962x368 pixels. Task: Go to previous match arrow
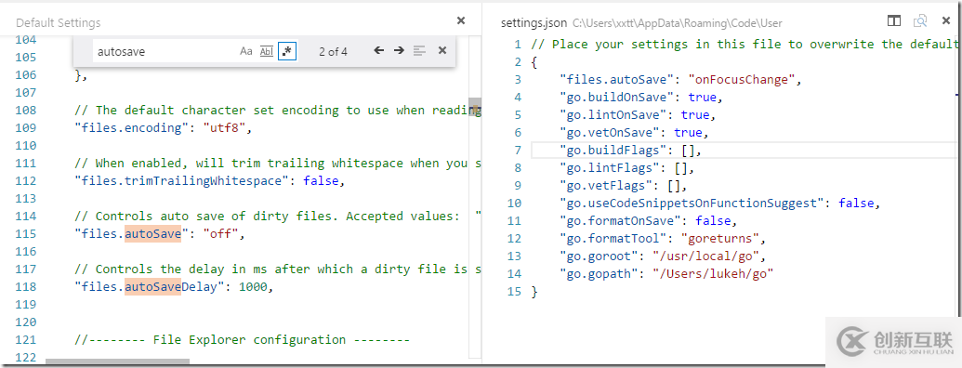click(x=379, y=51)
